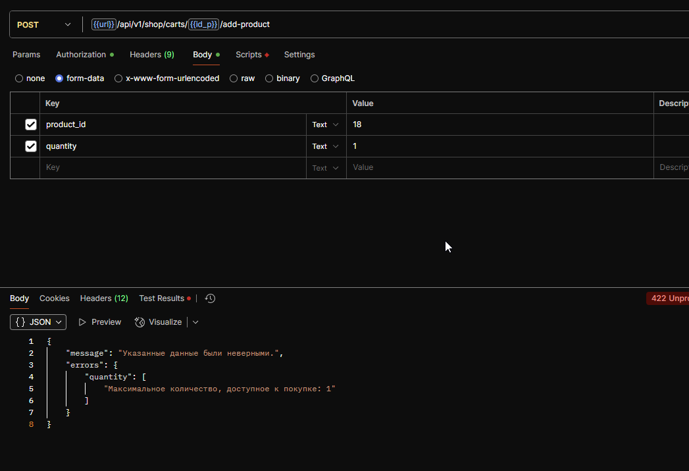Click the {{id_p}} variable in URL
The width and height of the screenshot is (689, 471).
(x=203, y=24)
